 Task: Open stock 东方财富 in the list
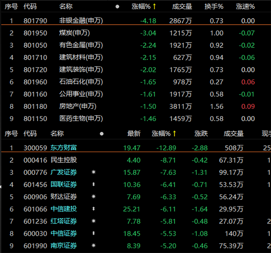pos(64,148)
